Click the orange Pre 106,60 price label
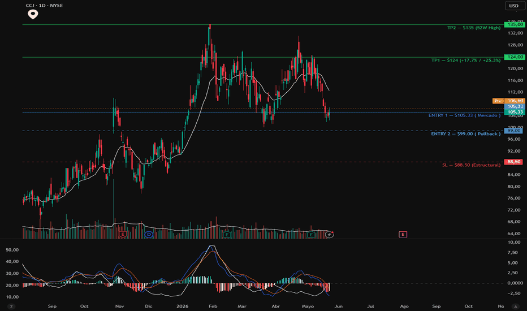This screenshot has height=311, width=527. click(x=508, y=101)
